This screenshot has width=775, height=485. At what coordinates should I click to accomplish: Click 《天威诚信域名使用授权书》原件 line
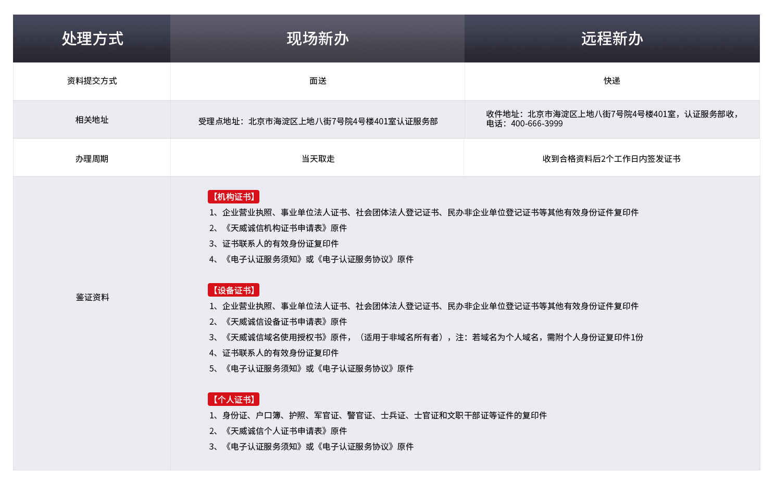pyautogui.click(x=286, y=337)
